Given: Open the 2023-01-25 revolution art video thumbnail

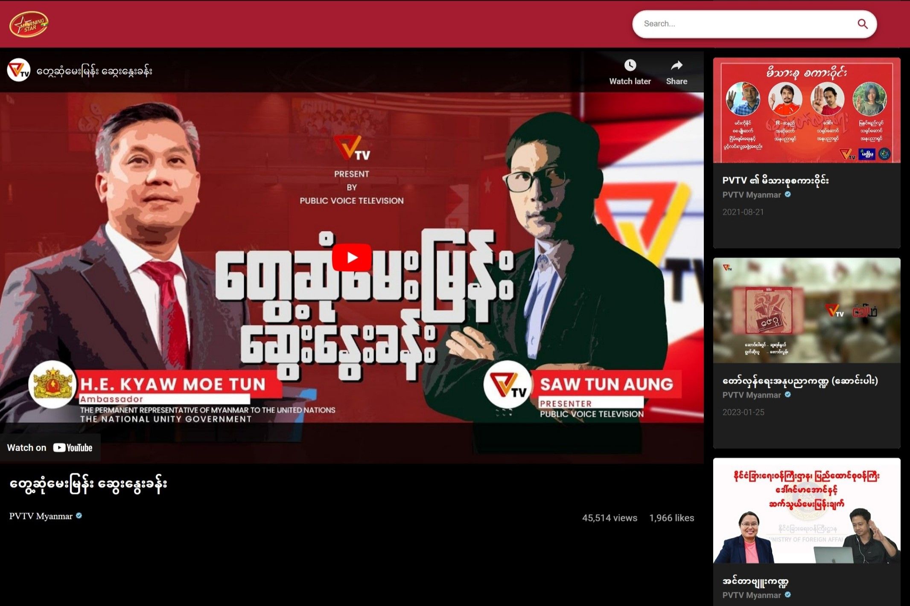Looking at the screenshot, I should pos(806,310).
